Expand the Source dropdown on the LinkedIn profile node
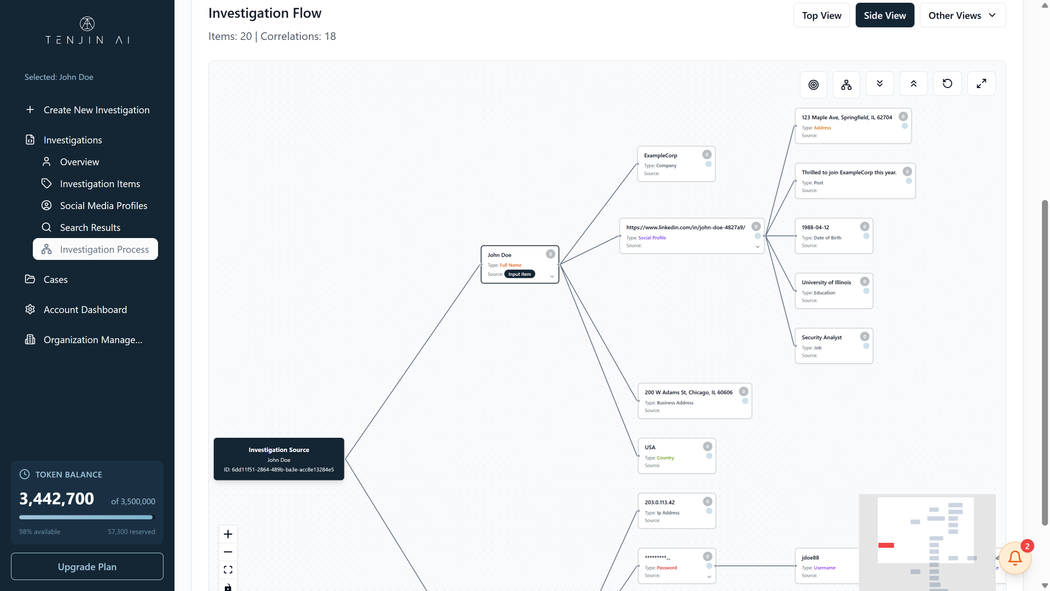The width and height of the screenshot is (1050, 591). (757, 247)
